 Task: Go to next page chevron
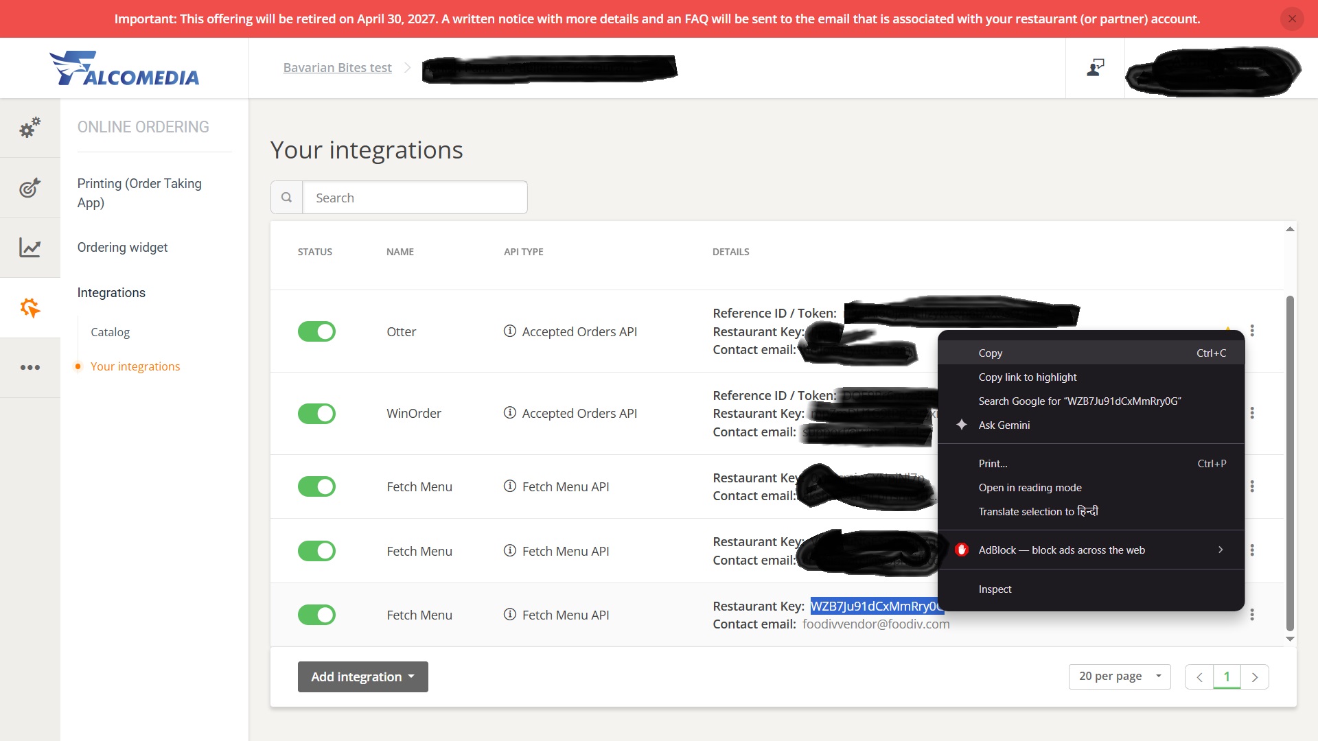click(1254, 677)
